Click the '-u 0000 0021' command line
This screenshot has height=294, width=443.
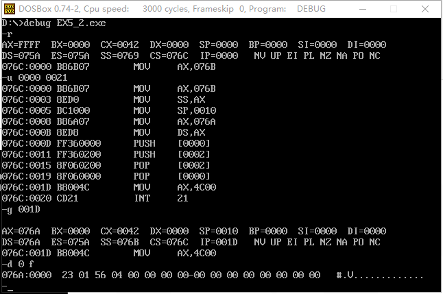[x=35, y=77]
